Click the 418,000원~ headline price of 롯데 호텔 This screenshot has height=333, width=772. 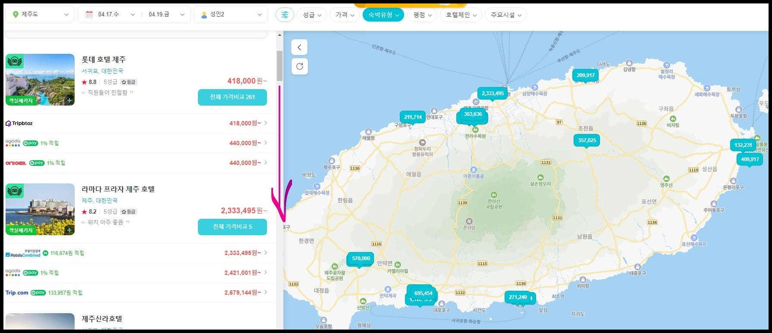pyautogui.click(x=247, y=81)
